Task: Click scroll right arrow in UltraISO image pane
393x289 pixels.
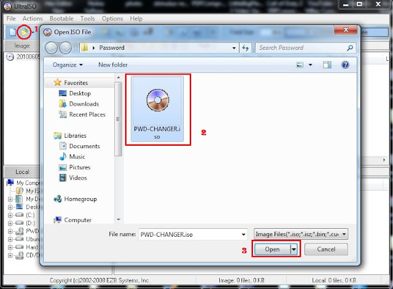Action: click(384, 160)
